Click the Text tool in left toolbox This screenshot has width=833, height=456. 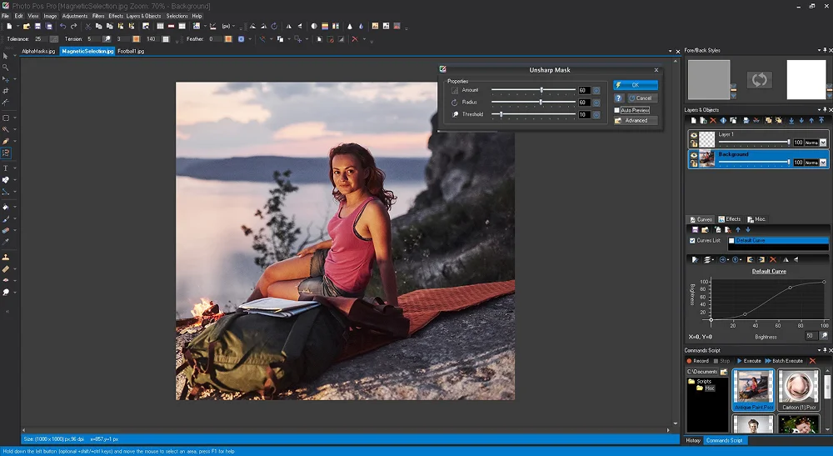[x=6, y=168]
